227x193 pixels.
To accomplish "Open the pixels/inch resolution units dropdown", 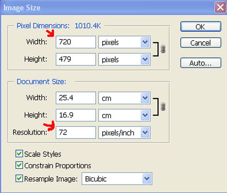I will point(124,133).
